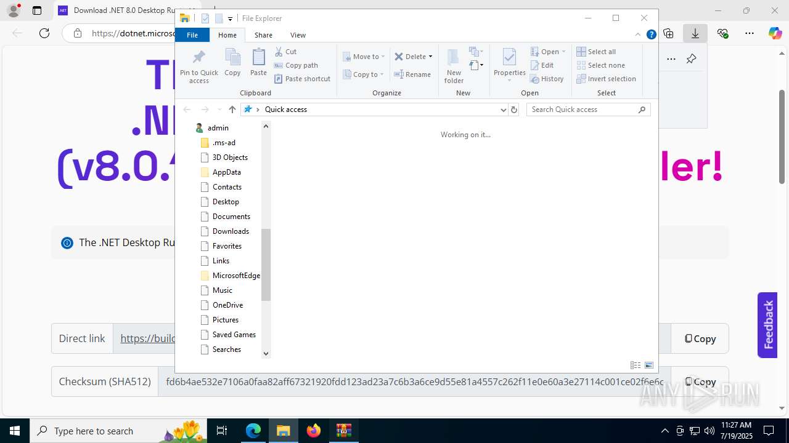
Task: Click Copy button next to Direct link
Action: click(x=700, y=338)
